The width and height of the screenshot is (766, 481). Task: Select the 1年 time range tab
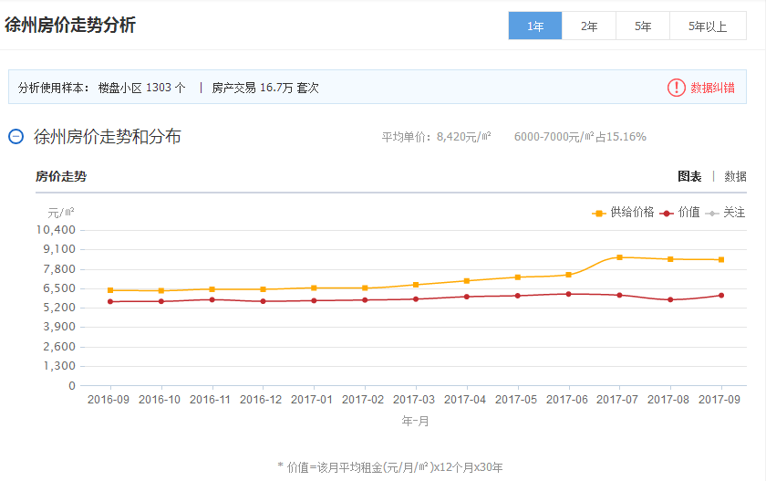[x=535, y=26]
